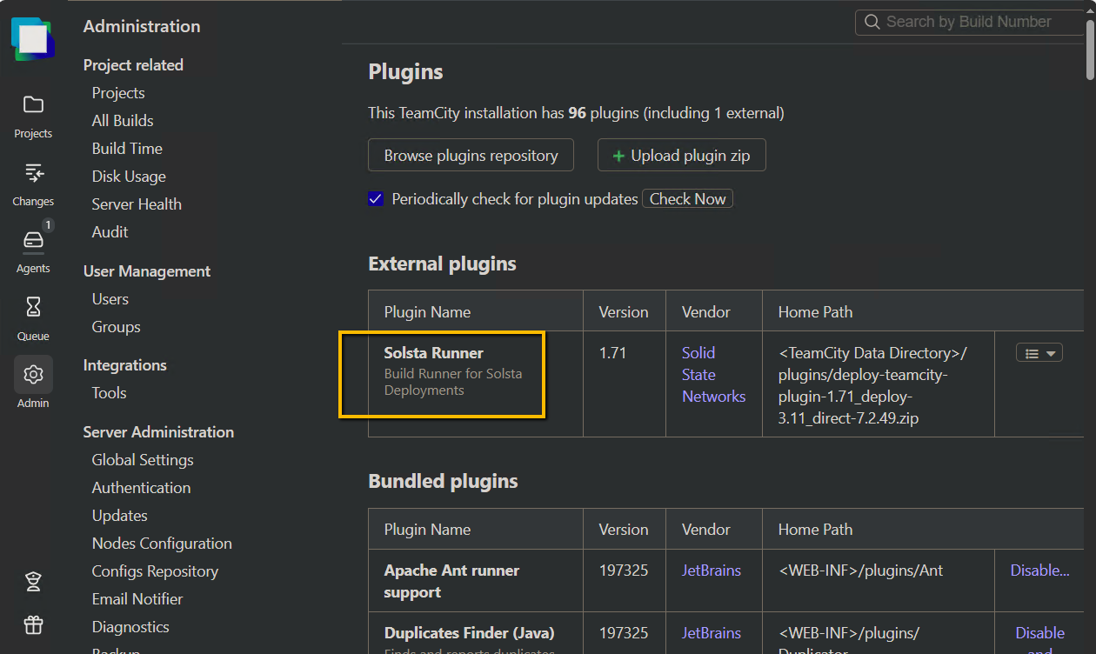Click Plugin Name header in External plugins table
Image resolution: width=1096 pixels, height=654 pixels.
(x=427, y=312)
